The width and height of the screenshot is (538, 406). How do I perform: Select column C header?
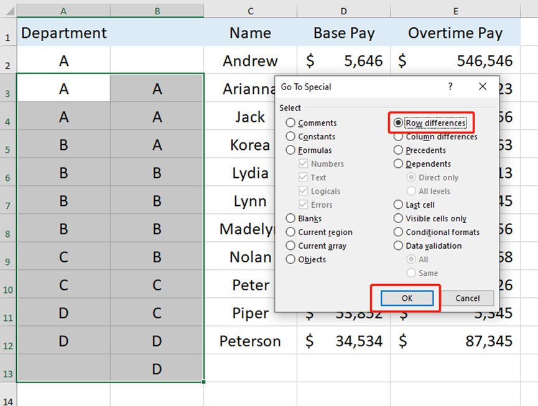pyautogui.click(x=251, y=11)
